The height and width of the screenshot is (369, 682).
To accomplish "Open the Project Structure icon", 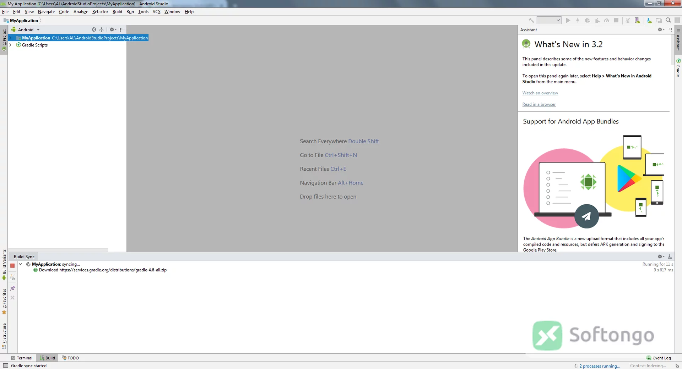I will tap(659, 20).
